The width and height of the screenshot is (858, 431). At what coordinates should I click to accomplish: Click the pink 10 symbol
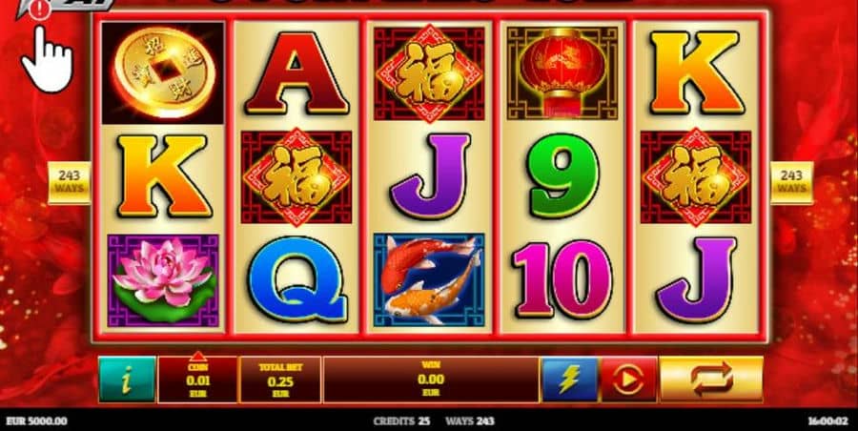[562, 278]
